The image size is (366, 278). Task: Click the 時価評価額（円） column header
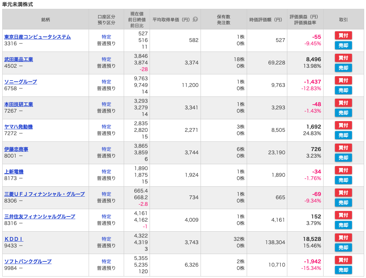coord(267,20)
